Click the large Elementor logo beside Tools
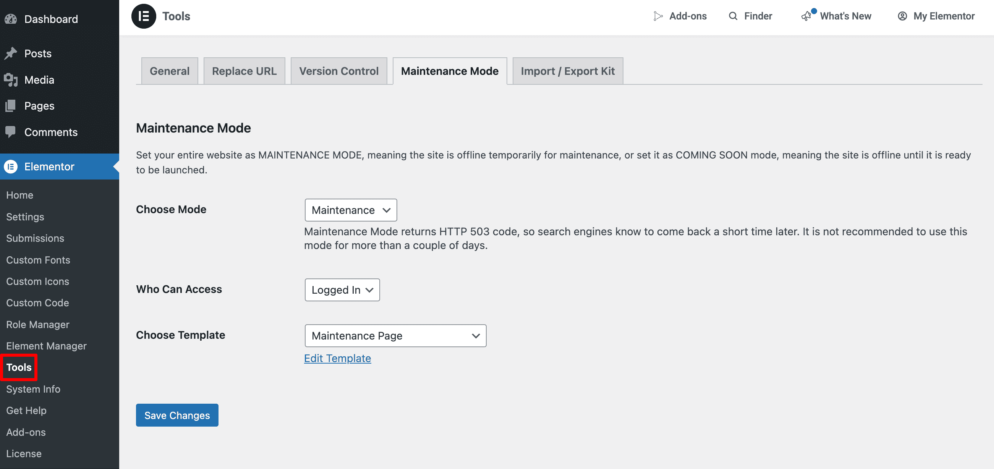The image size is (994, 469). [144, 16]
